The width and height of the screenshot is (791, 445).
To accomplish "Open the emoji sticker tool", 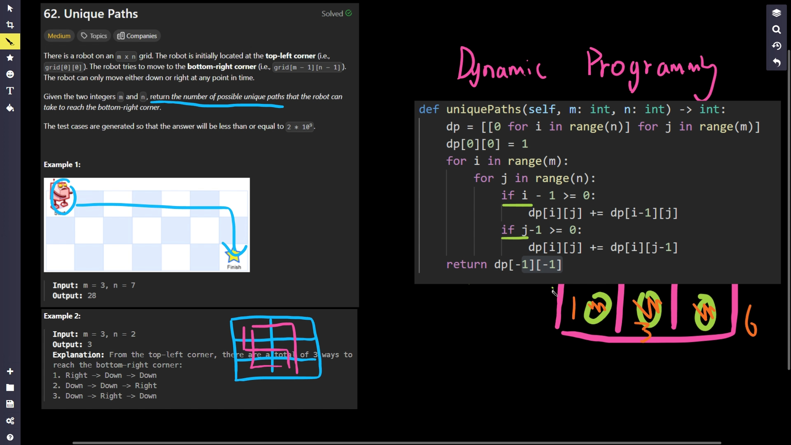I will point(10,74).
